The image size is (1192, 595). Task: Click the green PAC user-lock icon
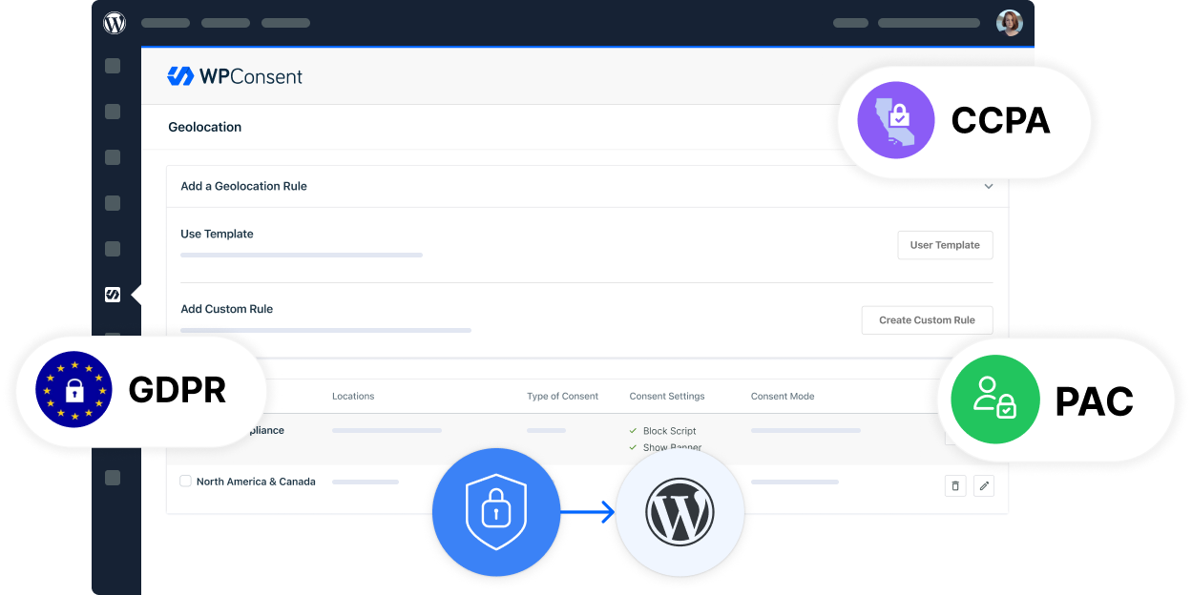994,400
